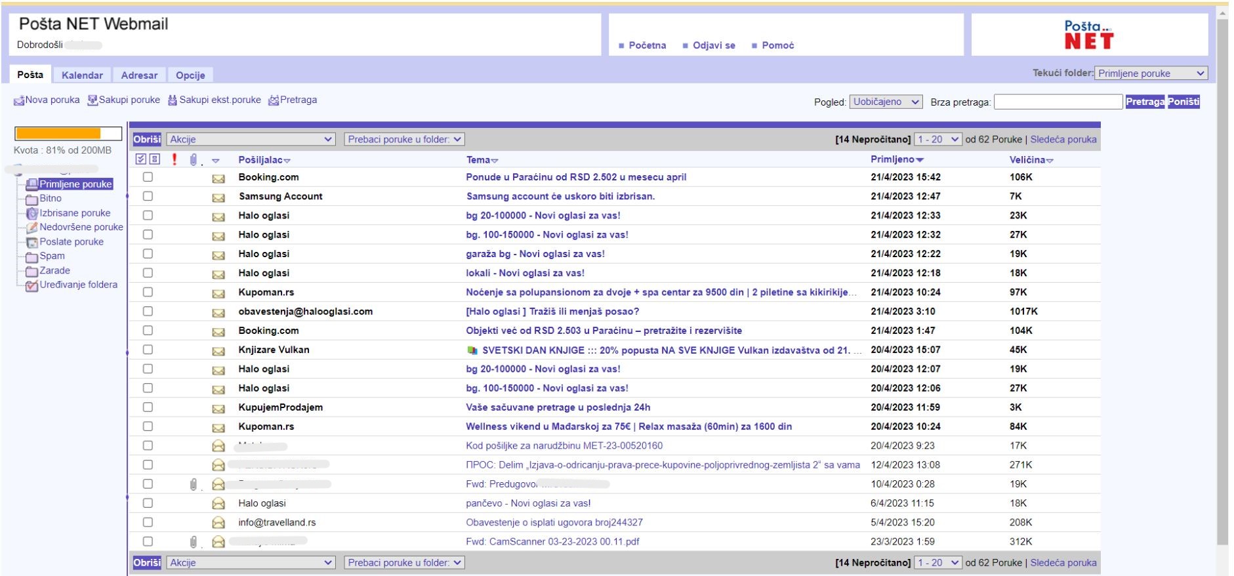This screenshot has height=576, width=1234.
Task: Open the Tekući folder dropdown
Action: point(1151,73)
